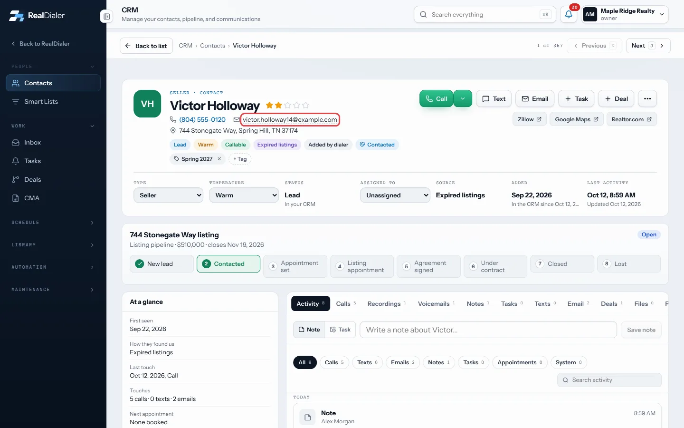Filter activity by System

point(569,362)
